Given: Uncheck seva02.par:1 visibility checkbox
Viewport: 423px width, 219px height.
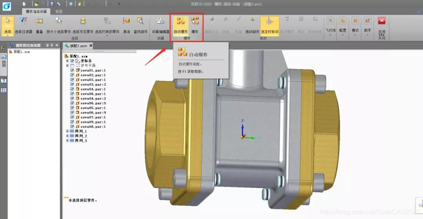Looking at the screenshot, I should 72,75.
